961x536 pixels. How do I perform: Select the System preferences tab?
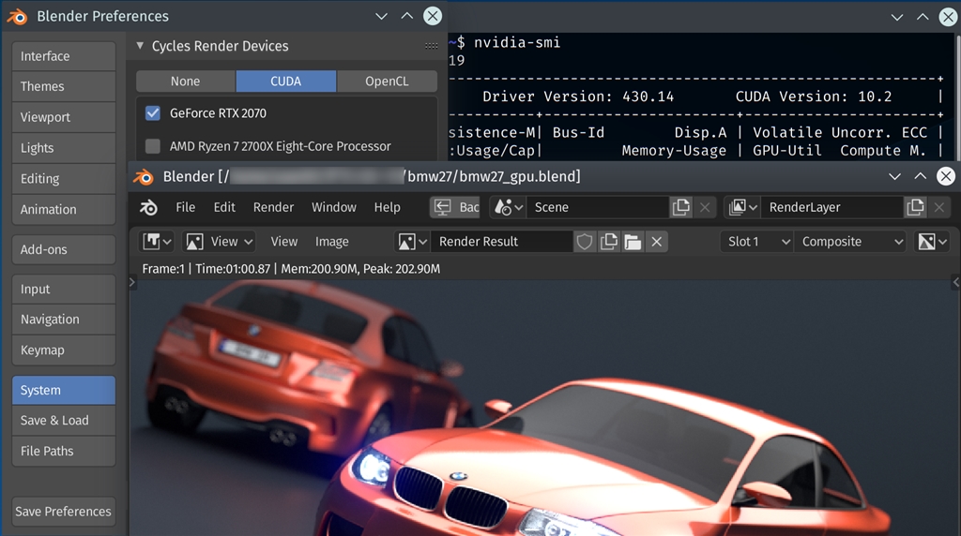(64, 391)
